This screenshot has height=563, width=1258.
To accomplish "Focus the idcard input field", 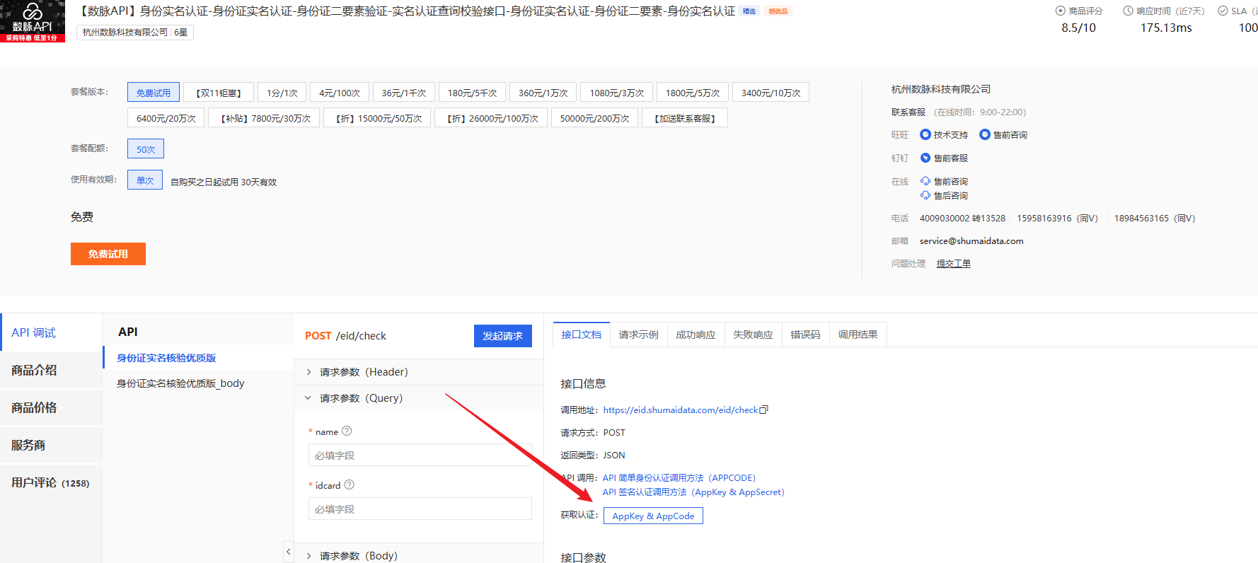I will point(420,509).
